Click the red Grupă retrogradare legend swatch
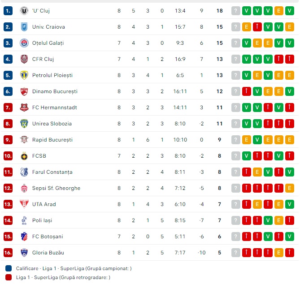300x284 pixels. point(9,277)
